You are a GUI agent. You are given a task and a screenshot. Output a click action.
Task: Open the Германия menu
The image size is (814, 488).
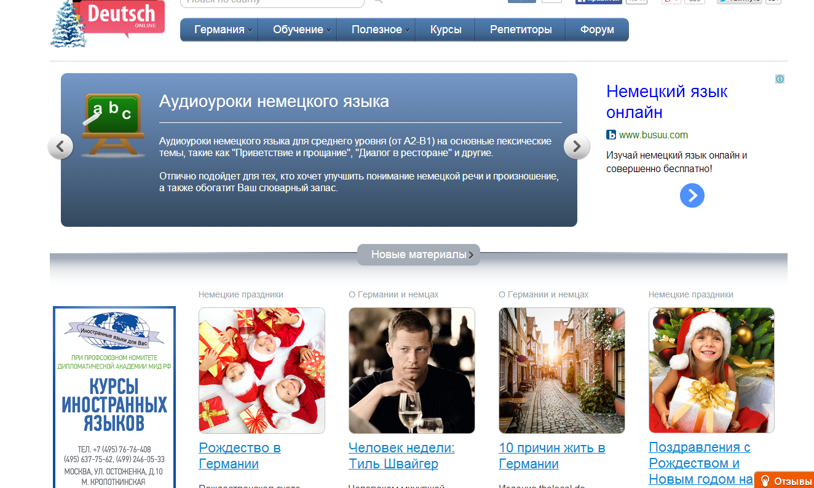click(219, 30)
